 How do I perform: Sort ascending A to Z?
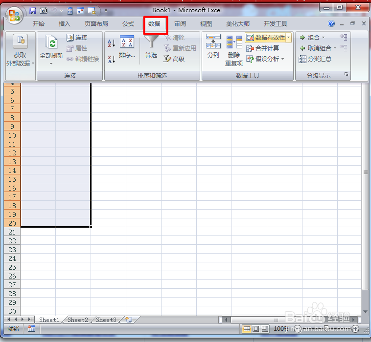click(112, 43)
